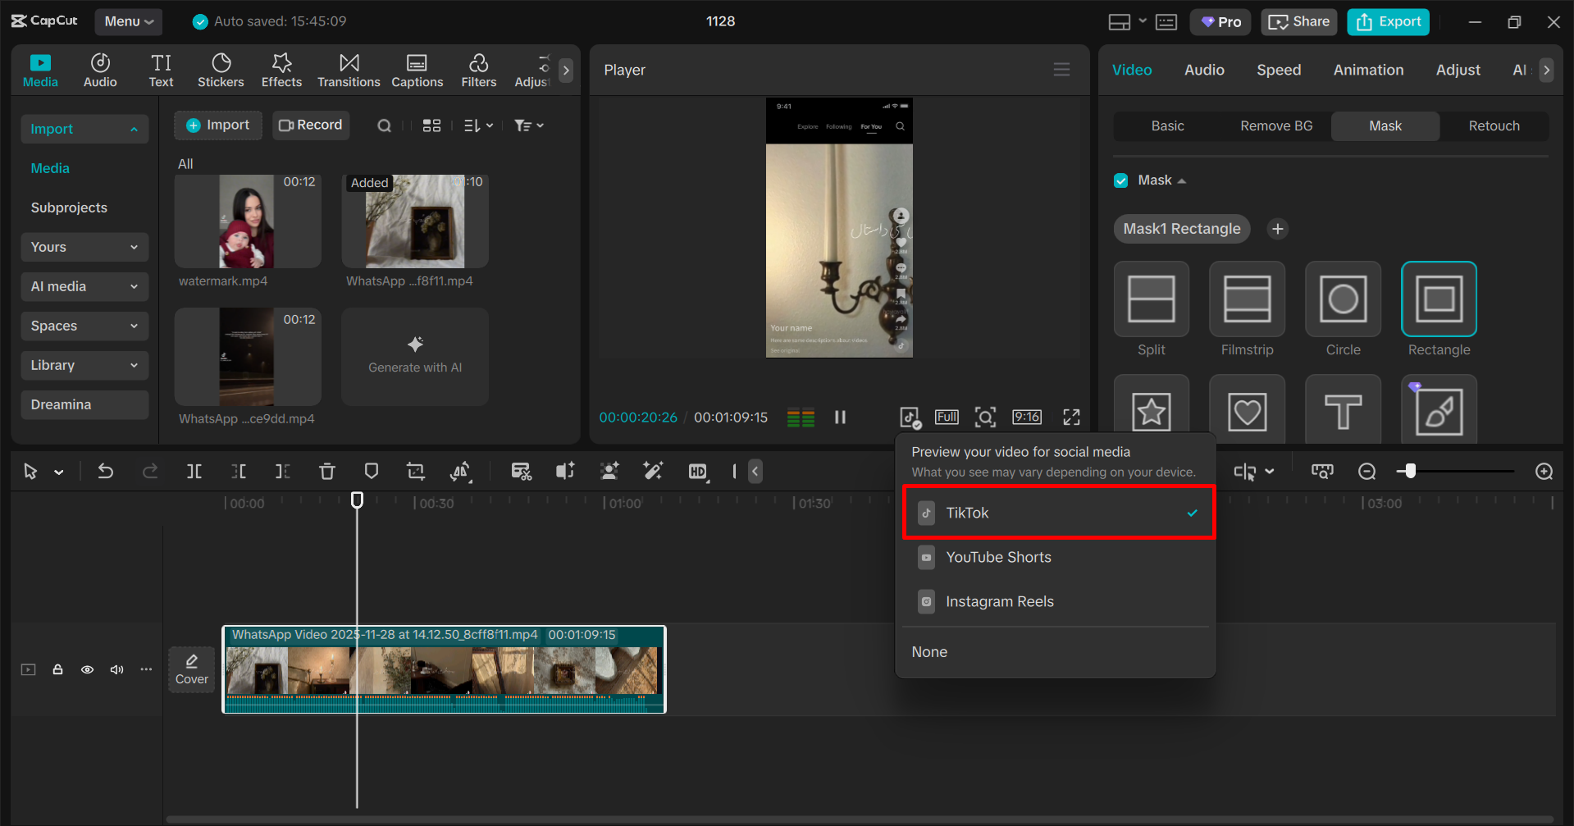The image size is (1574, 826).
Task: Toggle the Mask checkbox in the Video panel
Action: [x=1120, y=180]
